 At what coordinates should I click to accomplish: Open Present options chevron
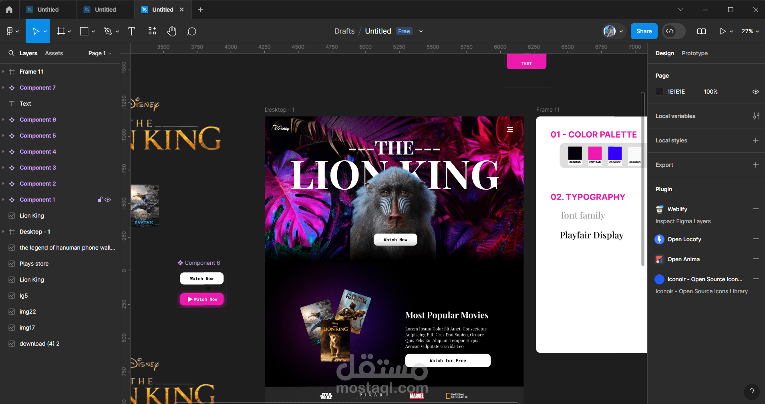[x=731, y=31]
